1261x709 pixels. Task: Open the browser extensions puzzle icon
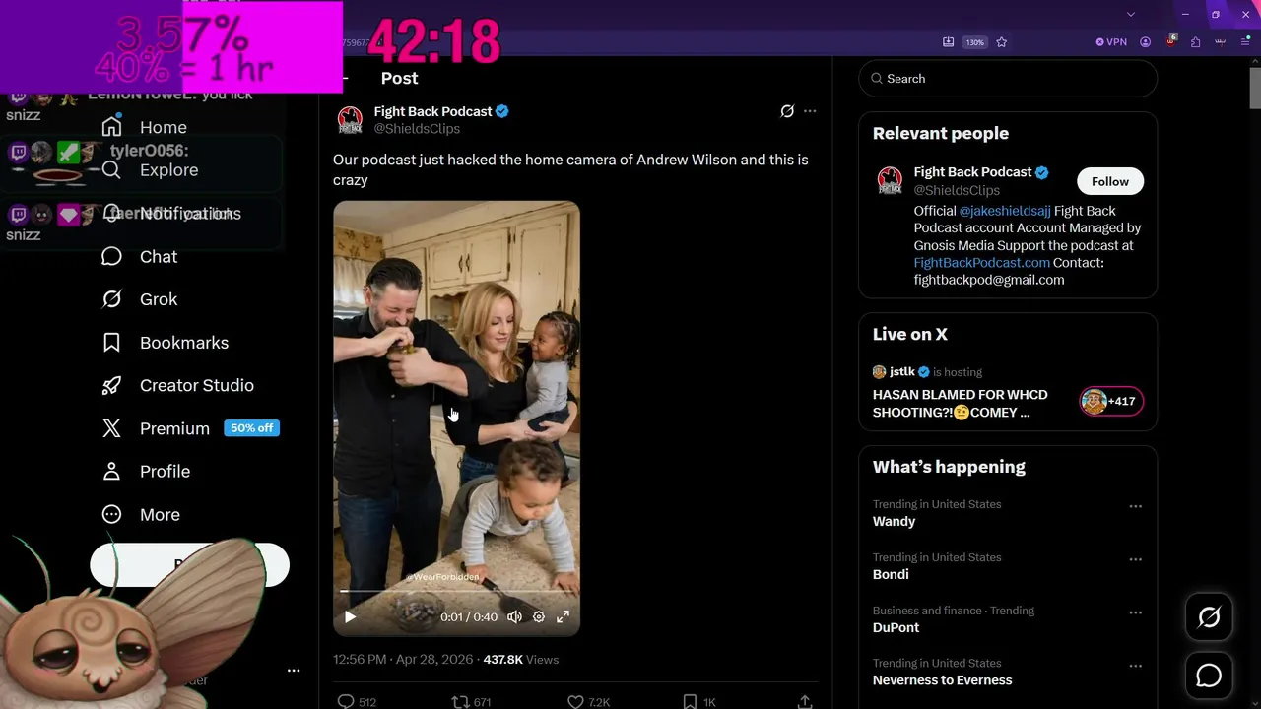pyautogui.click(x=1195, y=42)
